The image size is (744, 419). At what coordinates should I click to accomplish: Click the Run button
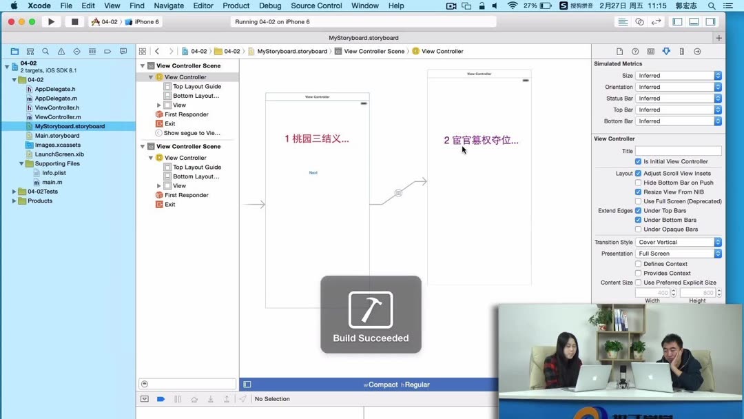click(x=51, y=21)
